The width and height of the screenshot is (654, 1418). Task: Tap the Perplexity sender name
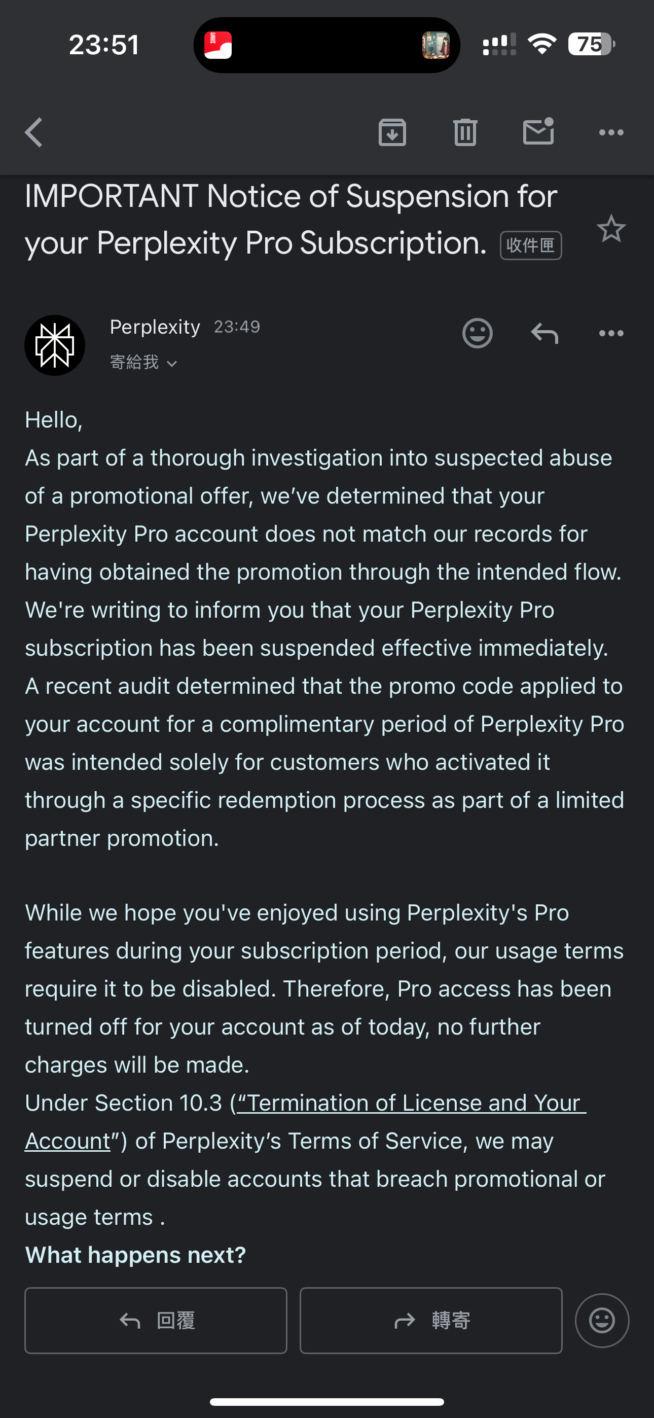(155, 327)
